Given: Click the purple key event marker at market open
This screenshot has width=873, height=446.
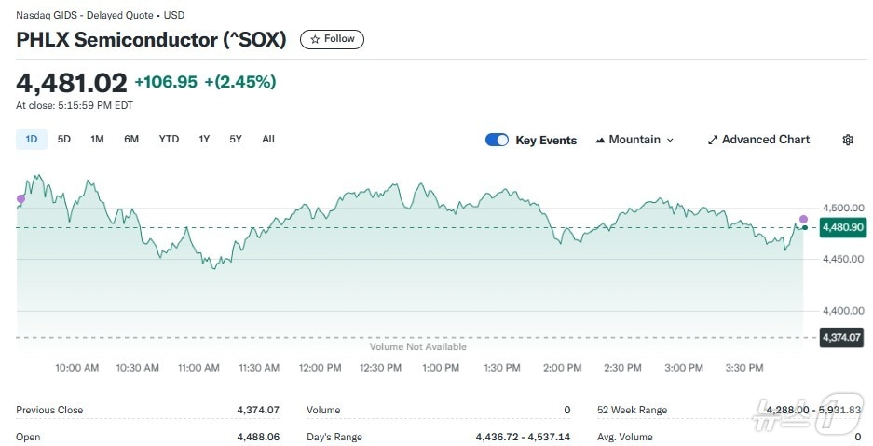Looking at the screenshot, I should click(21, 198).
